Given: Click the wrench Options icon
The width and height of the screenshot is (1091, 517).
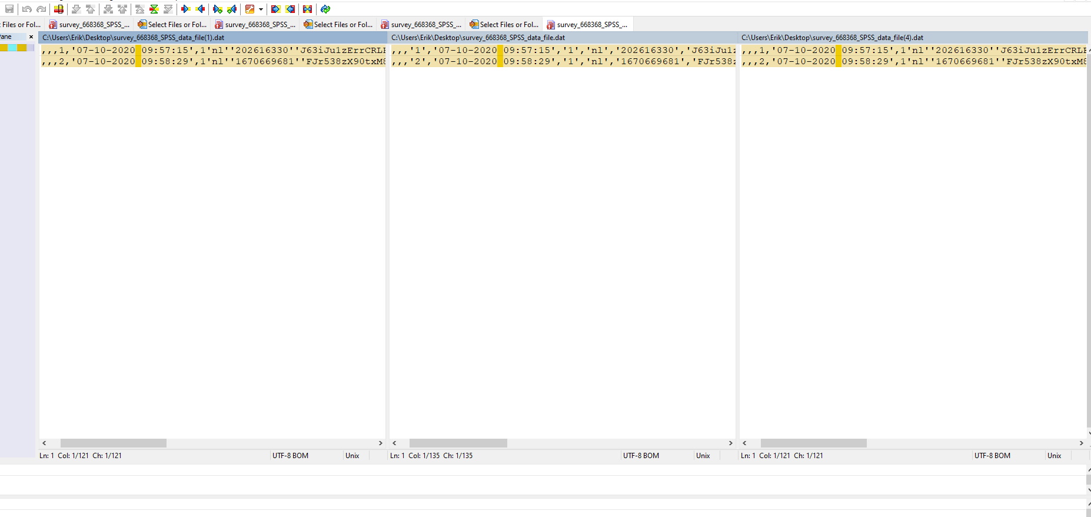Looking at the screenshot, I should [250, 9].
